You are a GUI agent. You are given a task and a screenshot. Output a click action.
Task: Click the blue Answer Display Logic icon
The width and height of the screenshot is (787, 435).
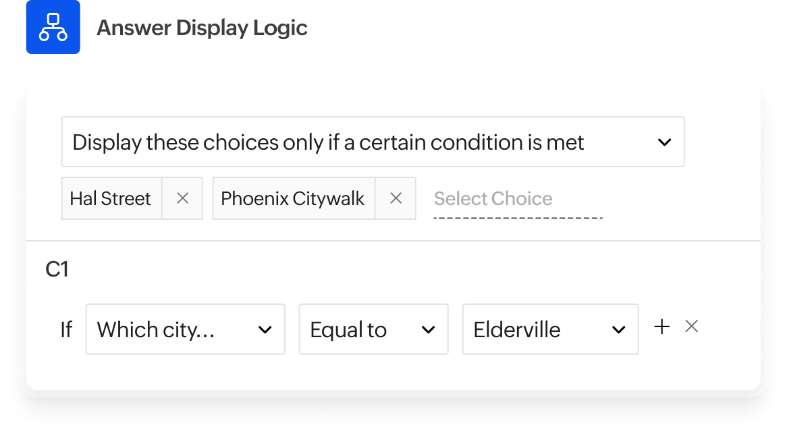pyautogui.click(x=53, y=27)
